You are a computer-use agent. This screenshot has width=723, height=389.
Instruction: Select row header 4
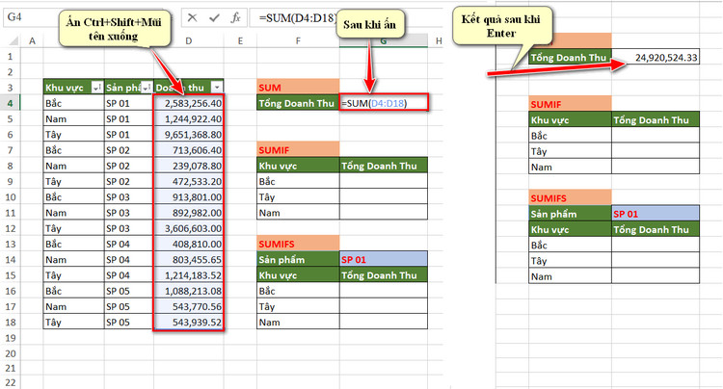11,103
